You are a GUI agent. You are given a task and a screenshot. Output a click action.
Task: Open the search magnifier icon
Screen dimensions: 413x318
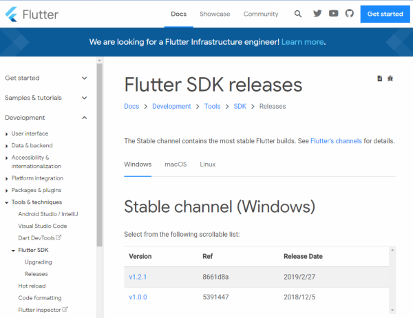[x=298, y=14]
